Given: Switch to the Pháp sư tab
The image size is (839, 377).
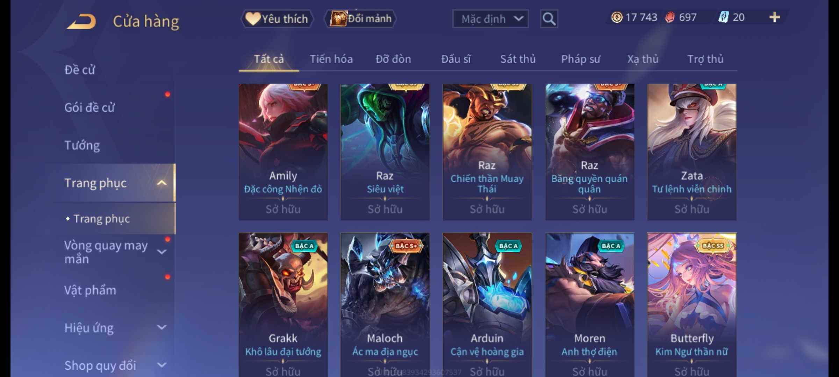Looking at the screenshot, I should [x=580, y=59].
